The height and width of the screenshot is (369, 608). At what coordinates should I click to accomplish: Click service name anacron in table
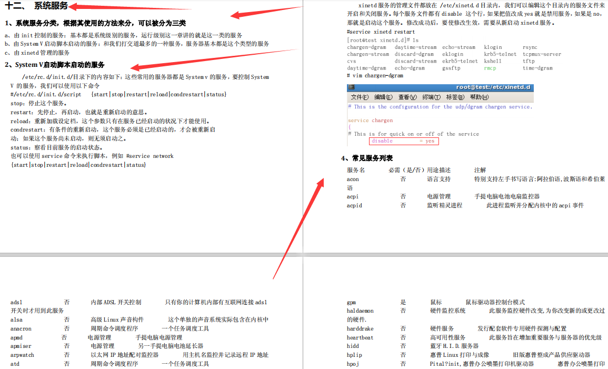tap(21, 328)
